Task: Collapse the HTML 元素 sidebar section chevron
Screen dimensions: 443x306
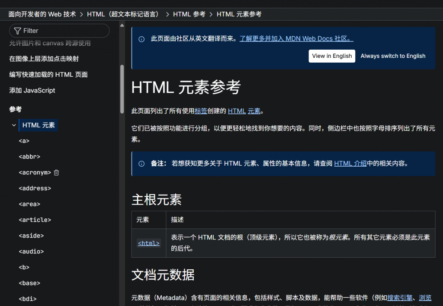Action: tap(14, 125)
